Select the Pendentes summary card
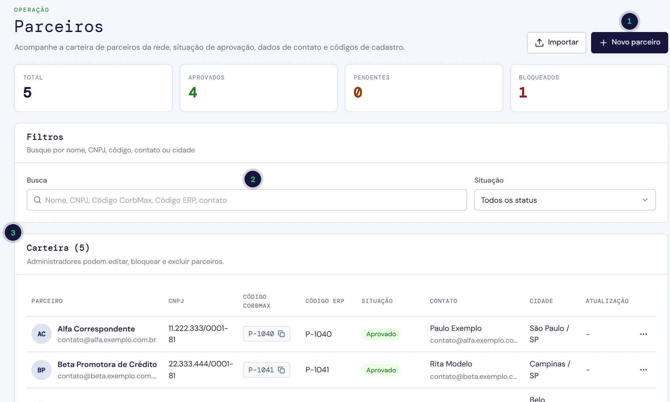The image size is (670, 402). tap(424, 88)
